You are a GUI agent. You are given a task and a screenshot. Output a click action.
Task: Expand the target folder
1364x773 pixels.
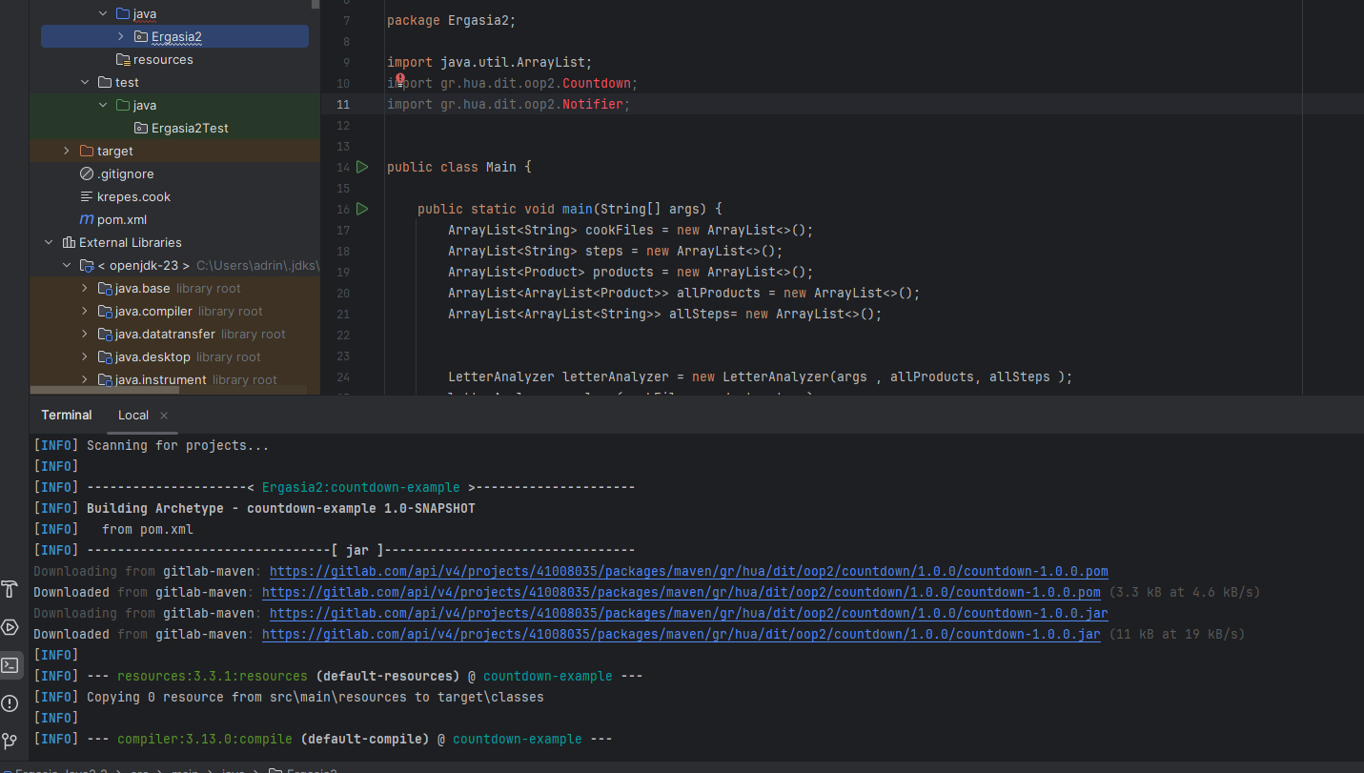(67, 151)
